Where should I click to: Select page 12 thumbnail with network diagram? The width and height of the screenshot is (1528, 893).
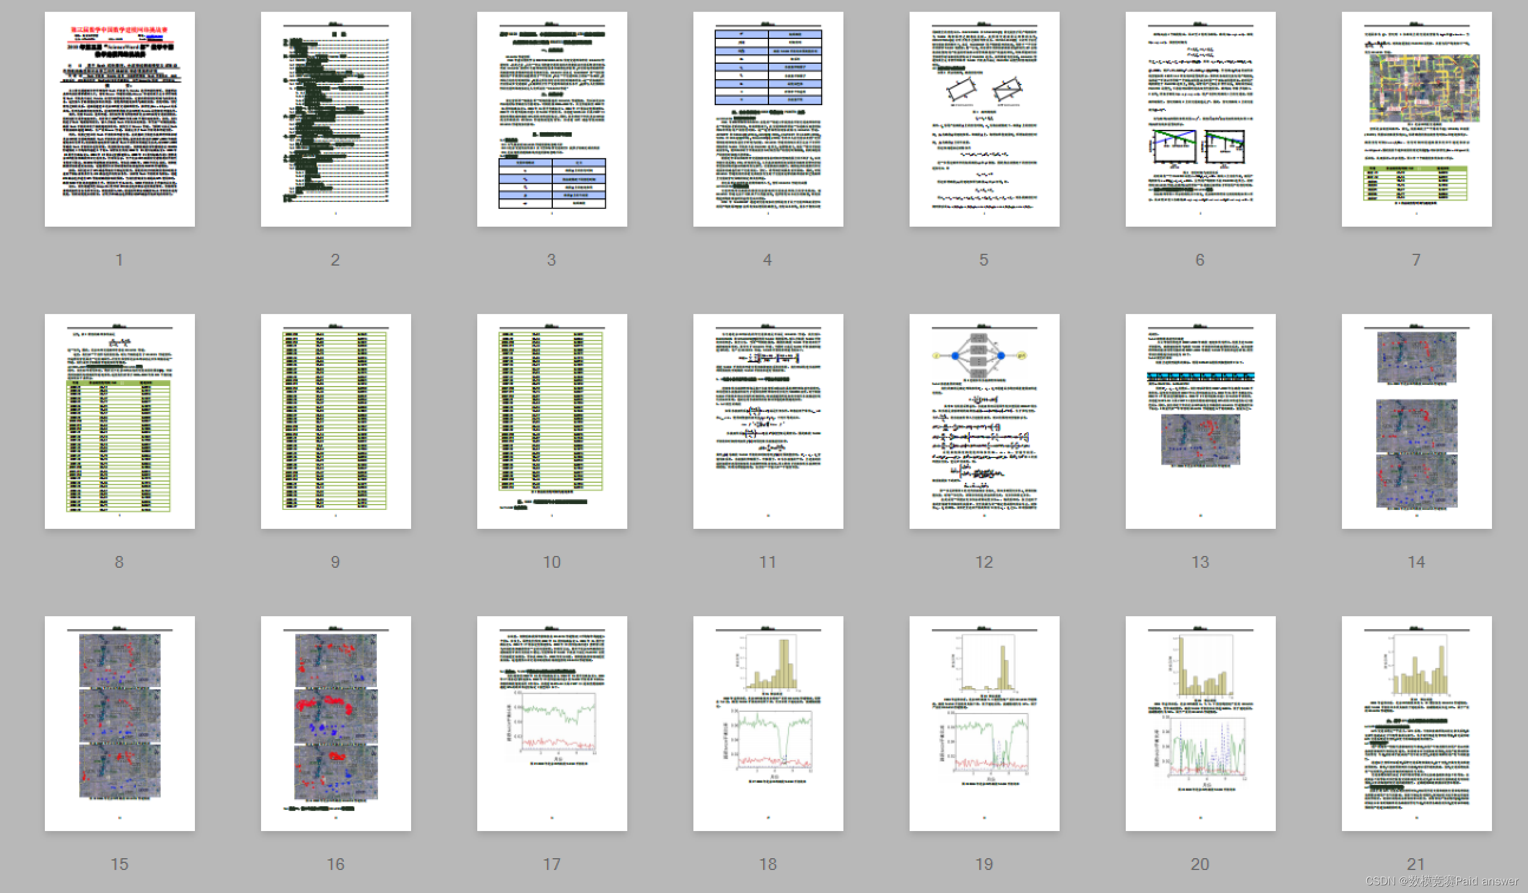tap(984, 421)
